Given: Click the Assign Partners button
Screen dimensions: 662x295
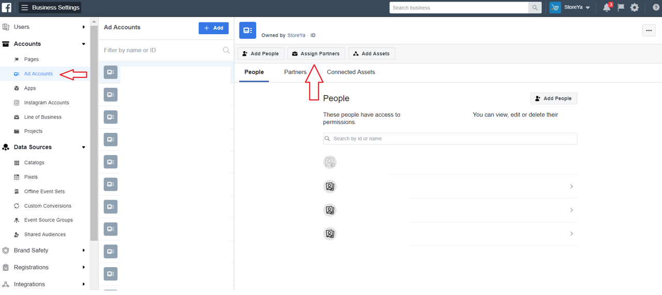Looking at the screenshot, I should coord(316,54).
